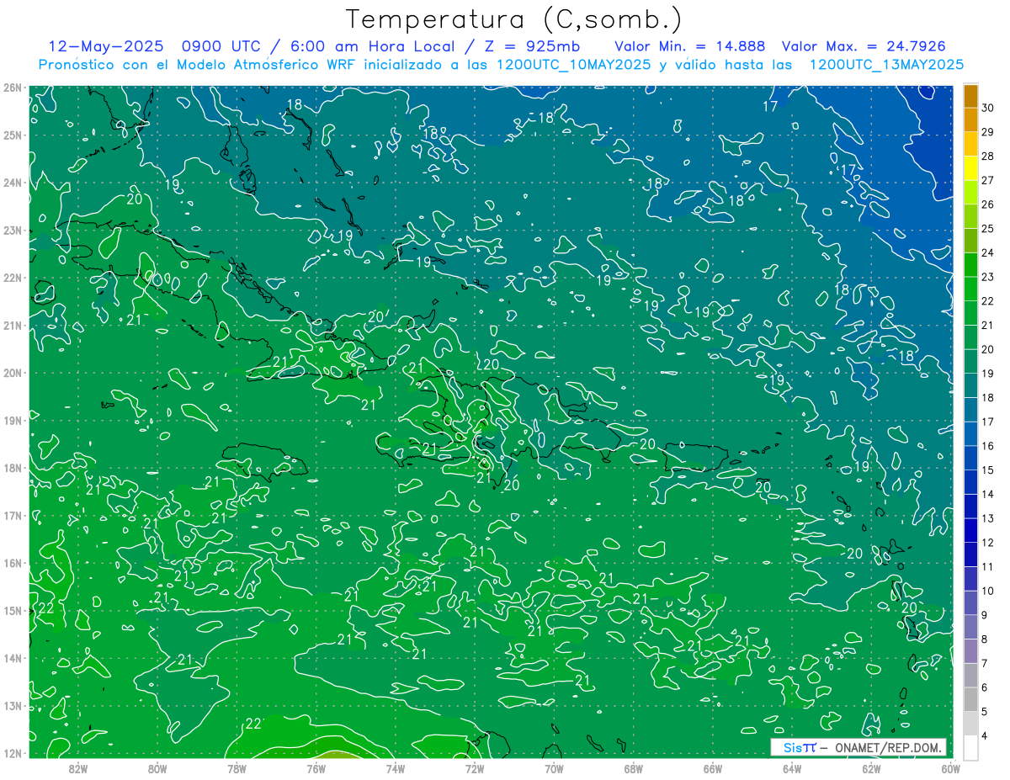This screenshot has height=780, width=1010.
Task: Click the purple swatch between 8 and 9
Action: click(x=970, y=626)
